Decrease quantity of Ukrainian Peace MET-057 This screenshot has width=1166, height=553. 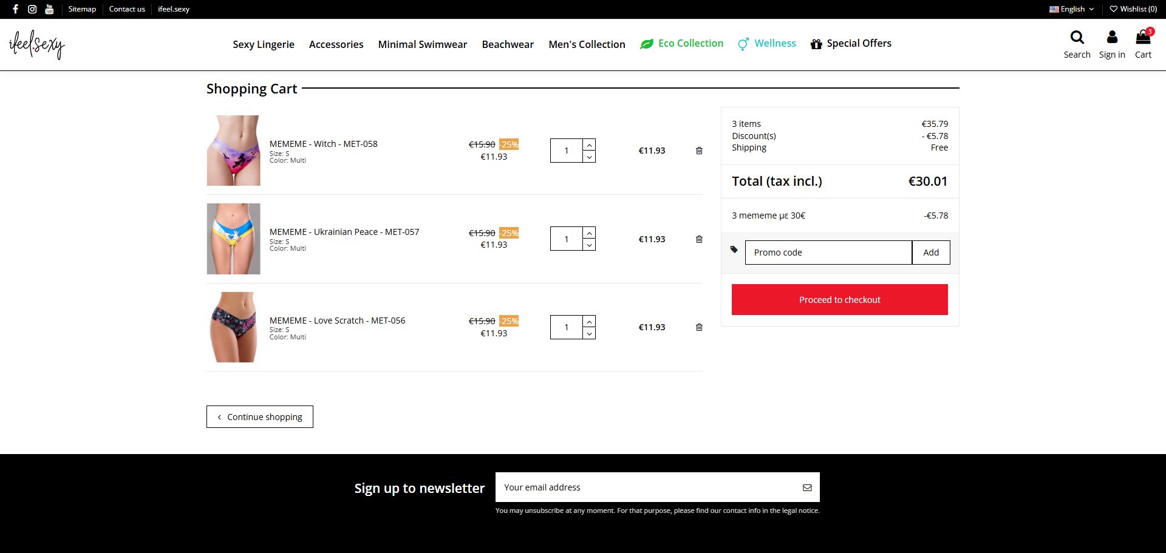point(589,245)
